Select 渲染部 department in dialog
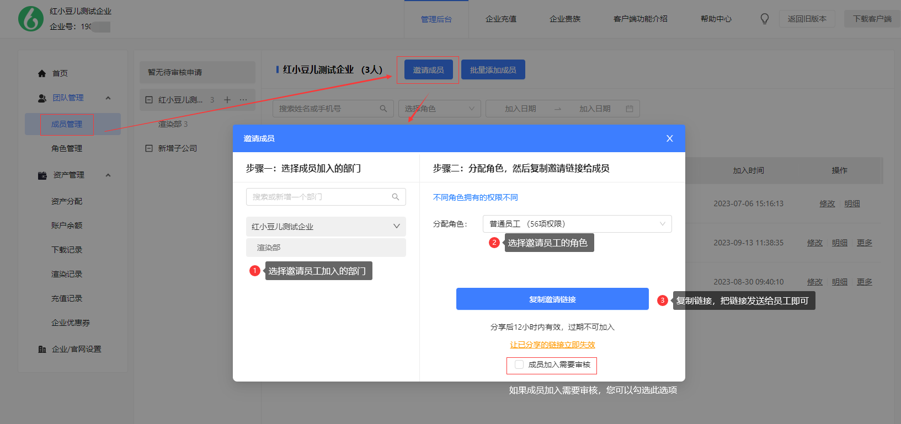Screen dimensions: 901x424 click(x=326, y=248)
